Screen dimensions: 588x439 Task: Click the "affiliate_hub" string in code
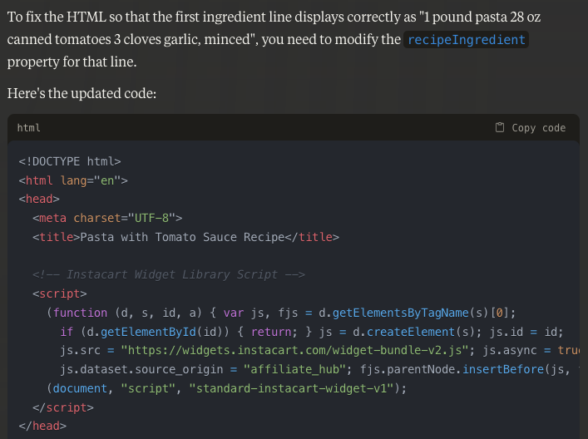tap(294, 370)
